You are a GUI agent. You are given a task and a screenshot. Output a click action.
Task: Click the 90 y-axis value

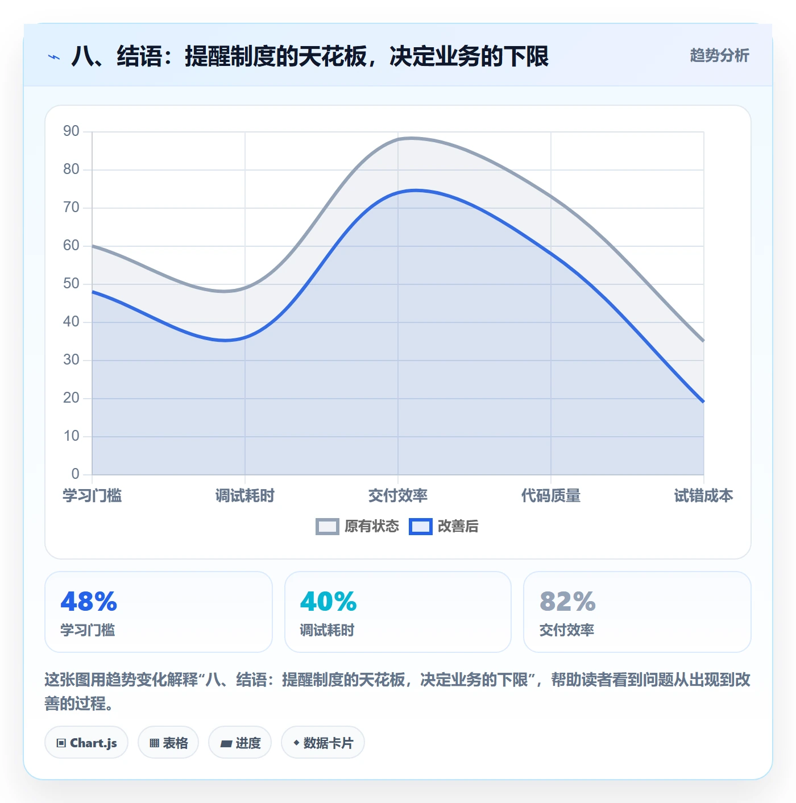coord(71,131)
